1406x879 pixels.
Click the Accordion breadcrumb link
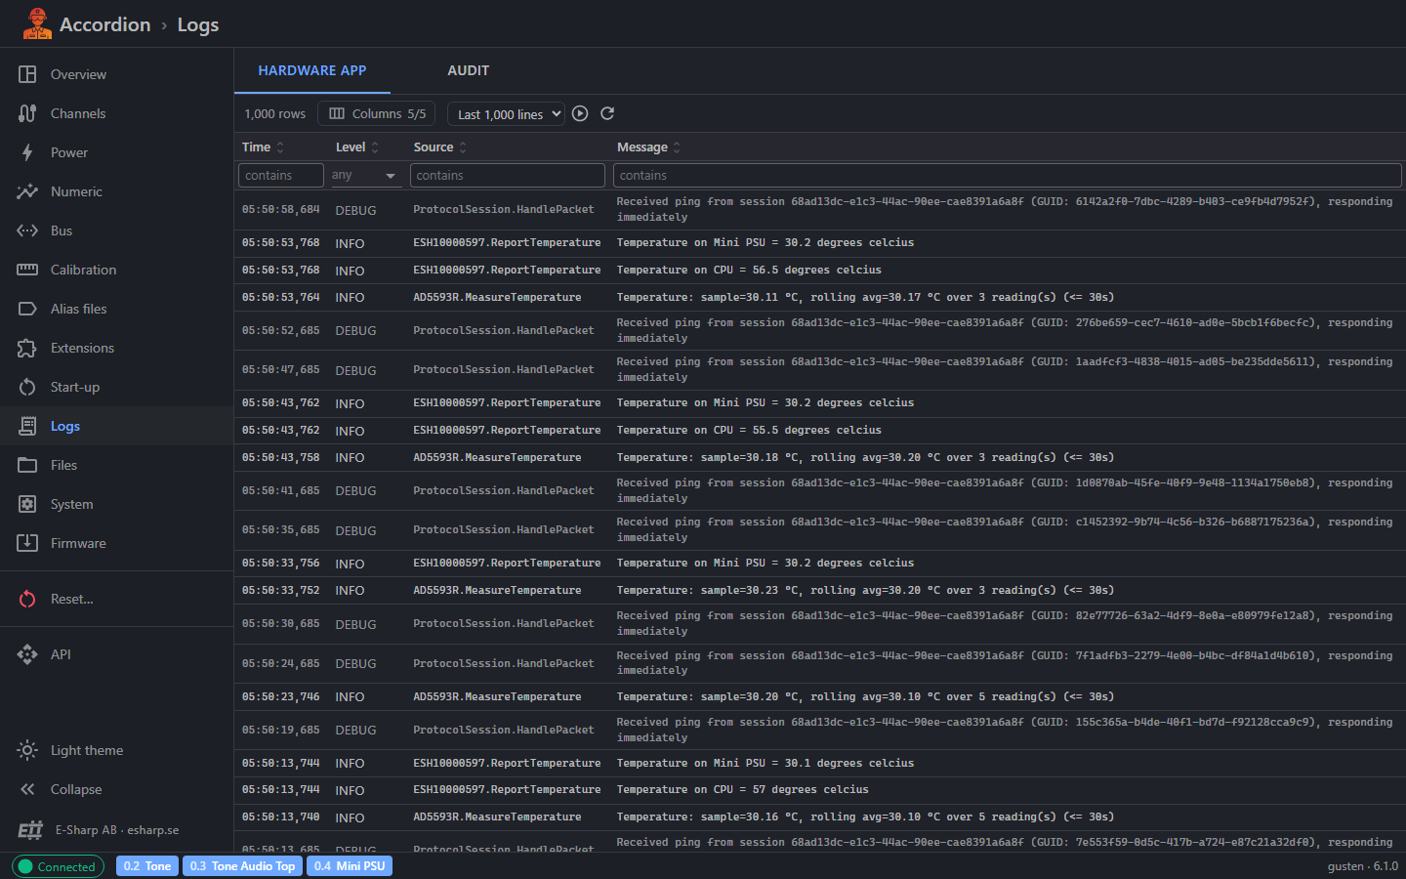pyautogui.click(x=105, y=24)
